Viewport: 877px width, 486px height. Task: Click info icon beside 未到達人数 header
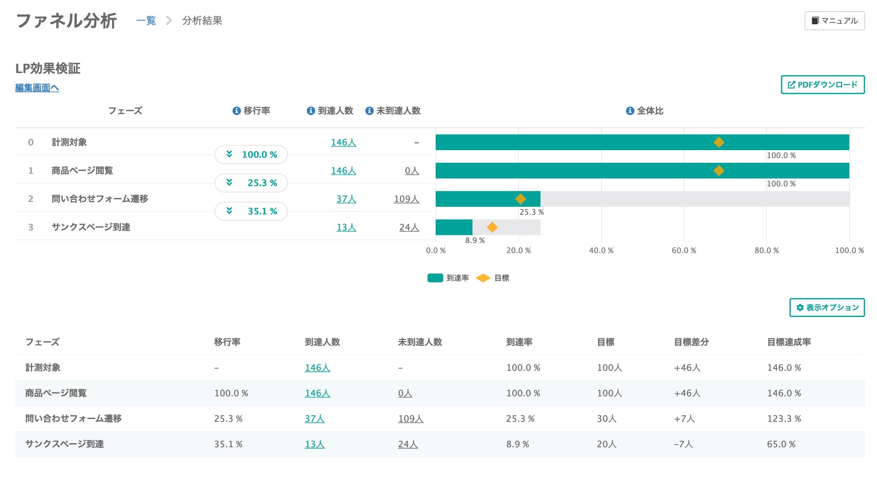[x=369, y=111]
